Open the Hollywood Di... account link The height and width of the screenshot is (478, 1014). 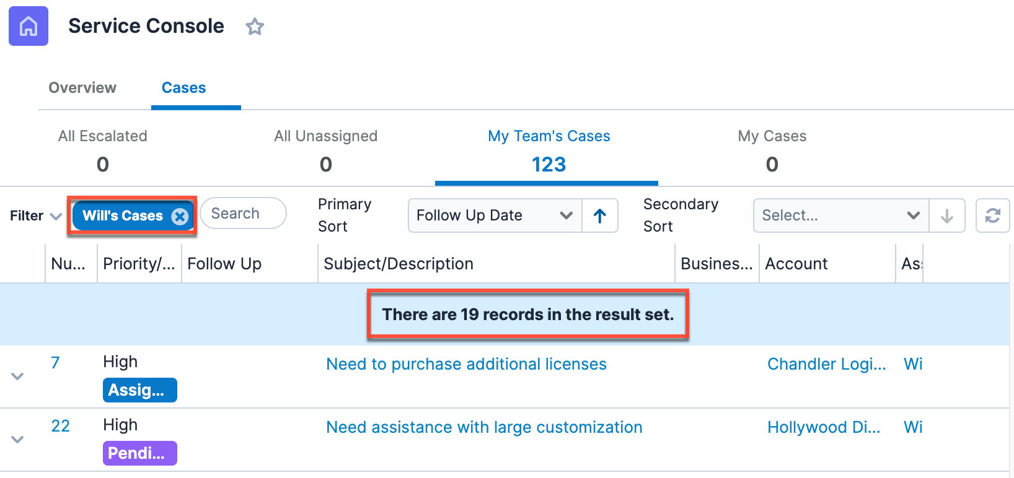823,427
